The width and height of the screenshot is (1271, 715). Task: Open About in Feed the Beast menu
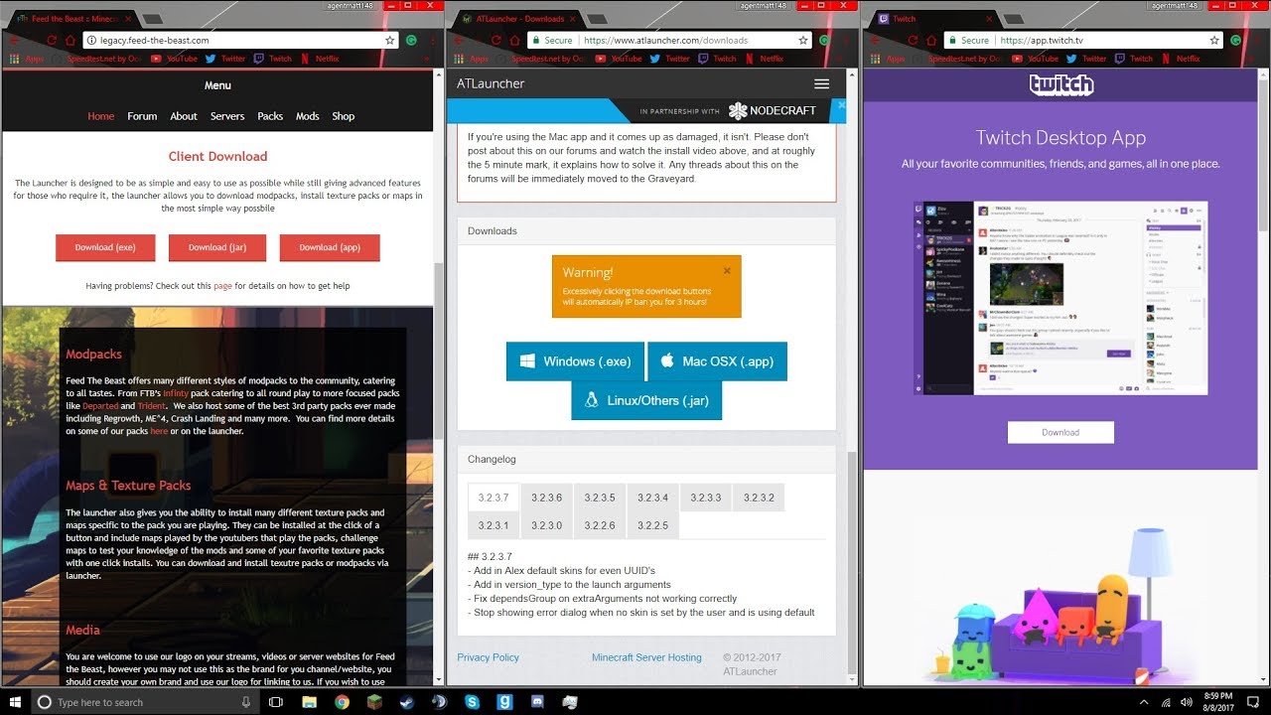(x=184, y=116)
